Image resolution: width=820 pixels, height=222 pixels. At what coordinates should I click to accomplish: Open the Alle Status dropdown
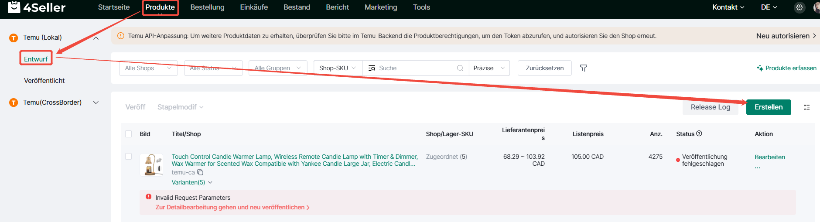pyautogui.click(x=213, y=68)
